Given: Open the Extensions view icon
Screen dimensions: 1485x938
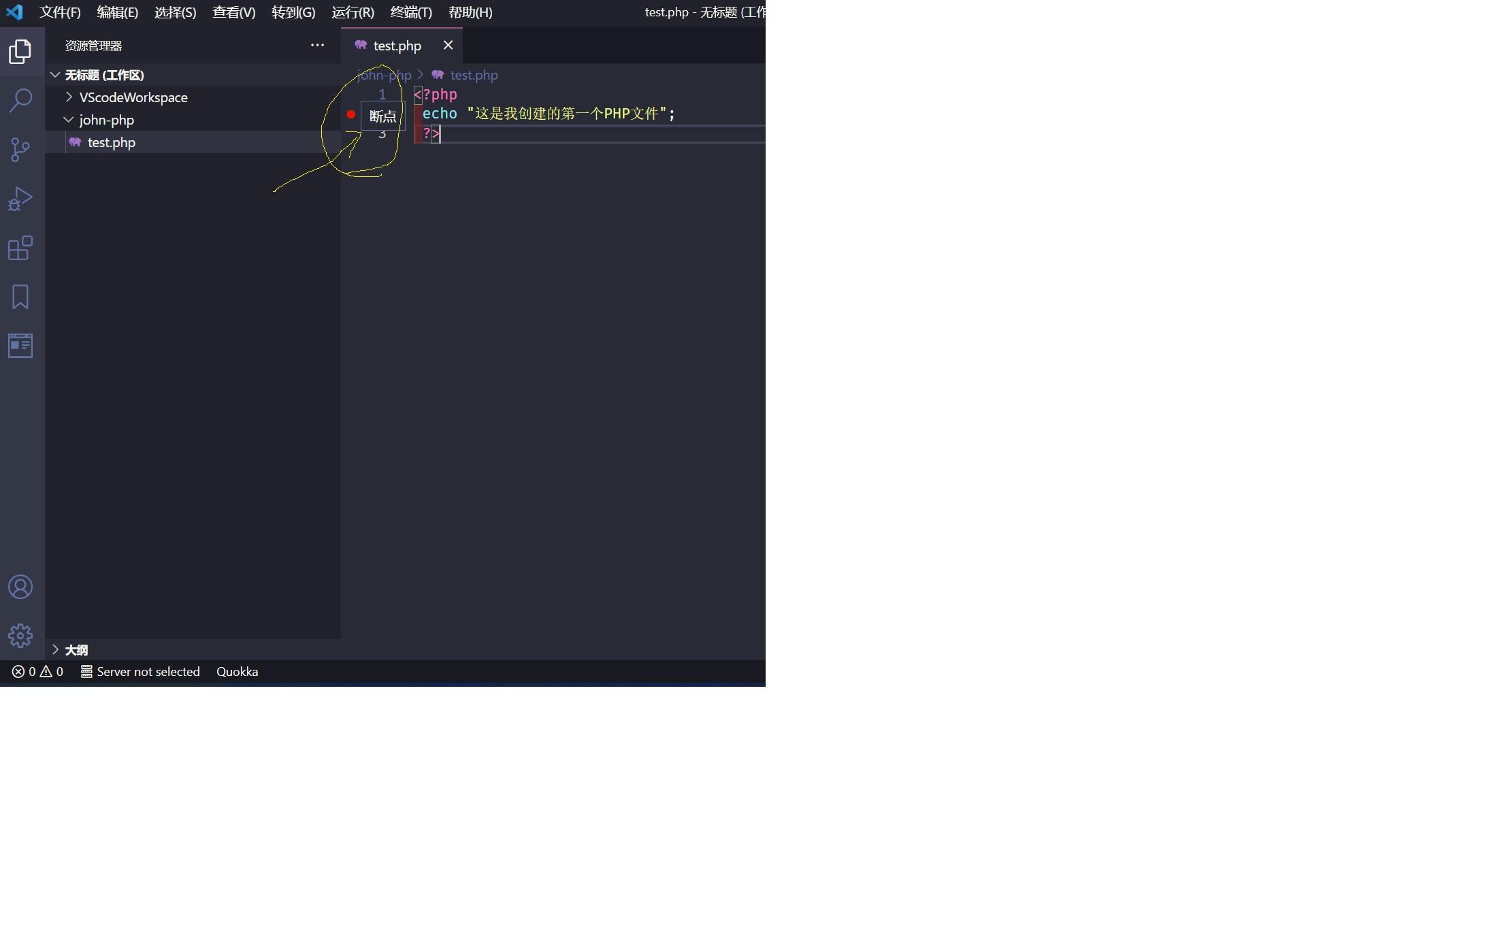Looking at the screenshot, I should (x=20, y=248).
